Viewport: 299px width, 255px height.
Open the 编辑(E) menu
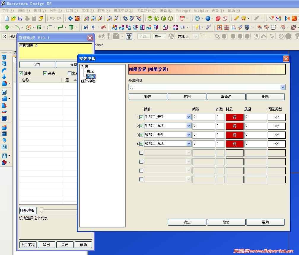point(24,11)
